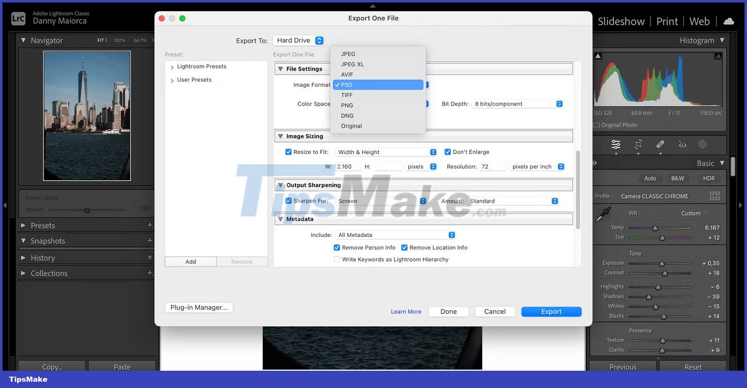Image resolution: width=747 pixels, height=388 pixels.
Task: Open the Masking tool
Action: pyautogui.click(x=703, y=144)
